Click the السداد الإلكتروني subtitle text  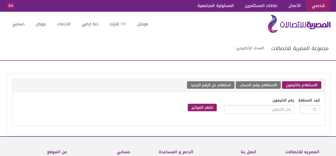click(250, 48)
